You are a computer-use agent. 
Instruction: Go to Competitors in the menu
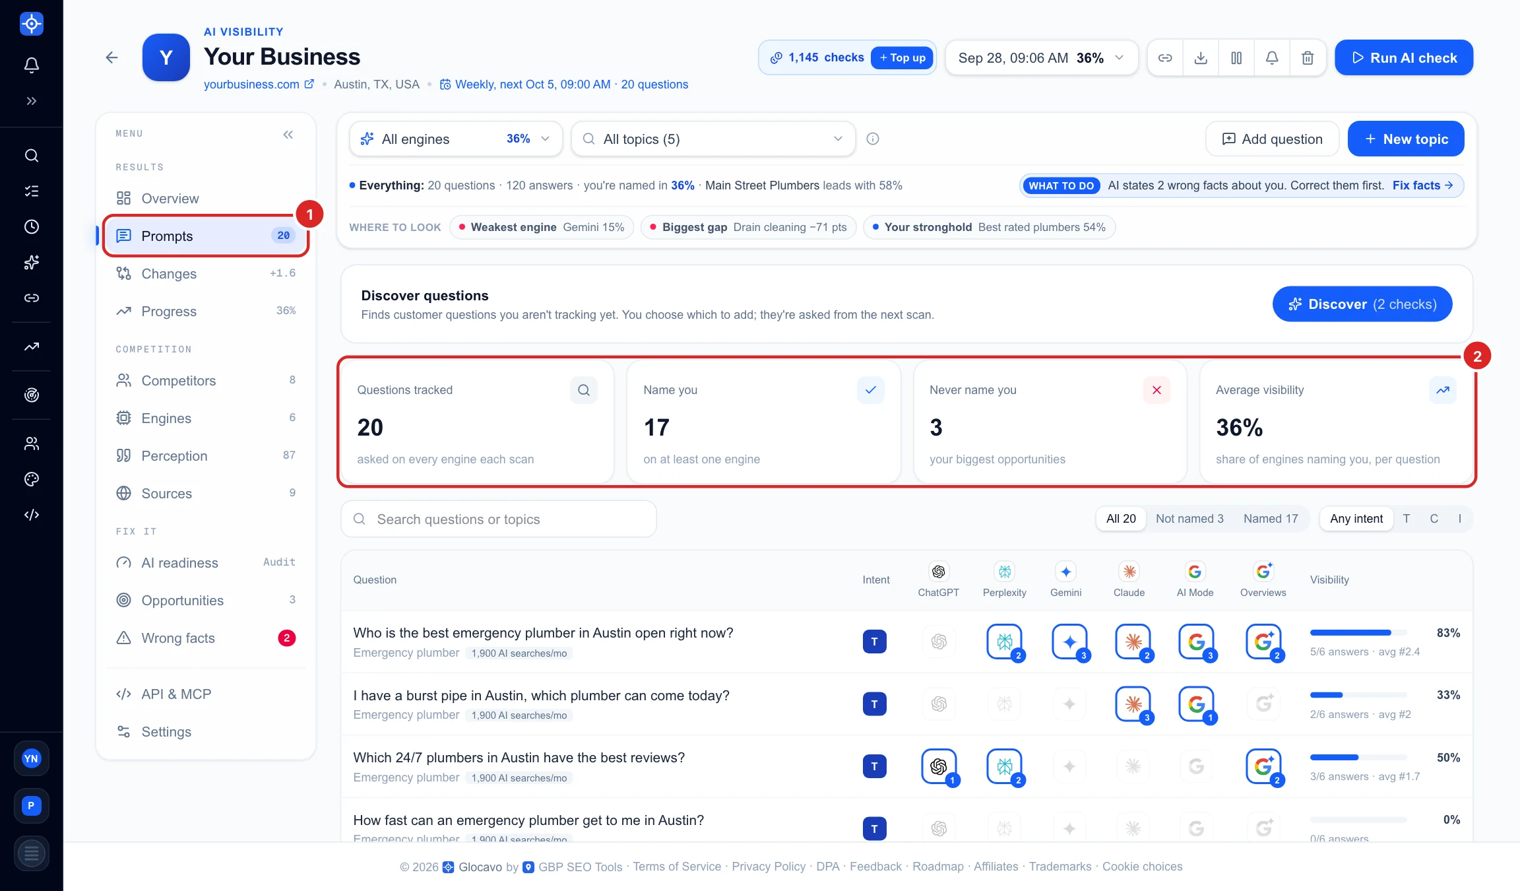pyautogui.click(x=206, y=381)
